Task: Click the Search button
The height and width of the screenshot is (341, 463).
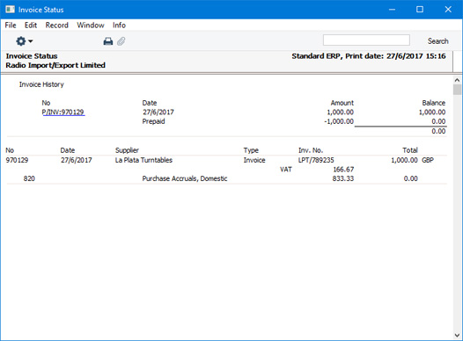Action: tap(437, 41)
